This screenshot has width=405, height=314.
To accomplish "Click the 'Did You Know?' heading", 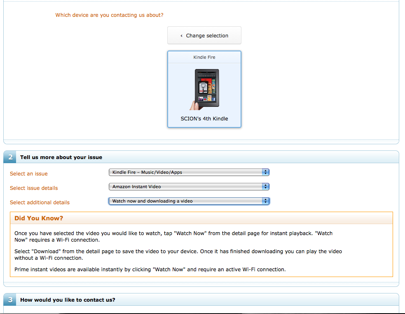I will [39, 218].
